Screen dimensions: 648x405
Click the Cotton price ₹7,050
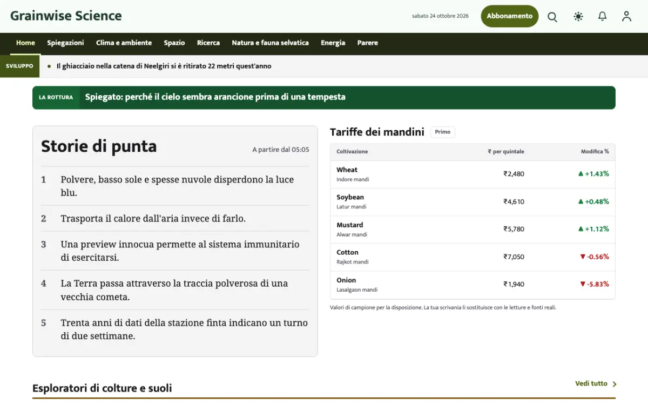click(514, 256)
